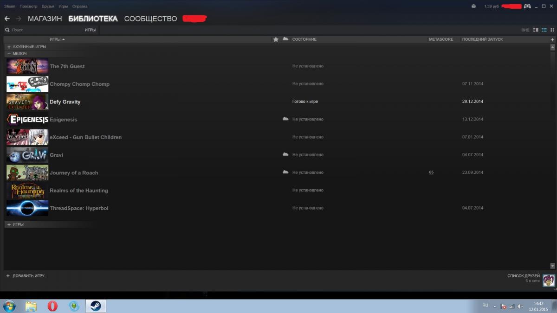Select the Epigenesis logo thumbnail
The height and width of the screenshot is (313, 557).
click(27, 120)
